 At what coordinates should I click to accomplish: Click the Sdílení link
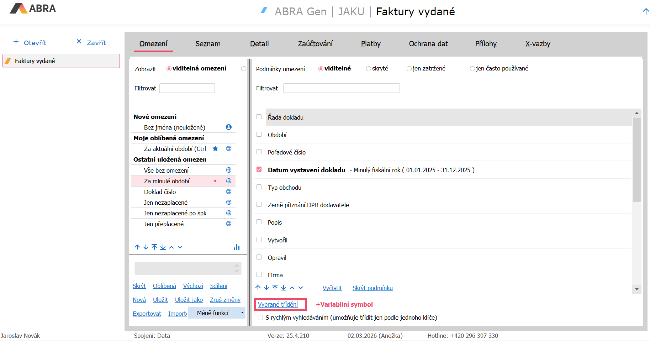[219, 286]
